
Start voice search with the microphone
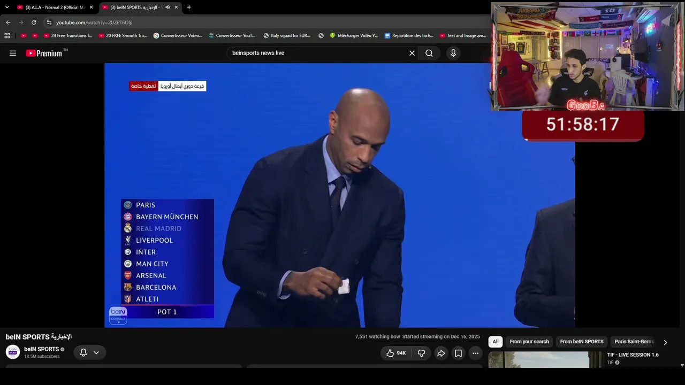point(453,53)
